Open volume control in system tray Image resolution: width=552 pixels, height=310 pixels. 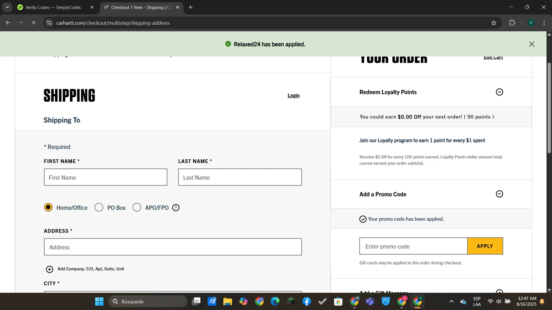tap(499, 302)
